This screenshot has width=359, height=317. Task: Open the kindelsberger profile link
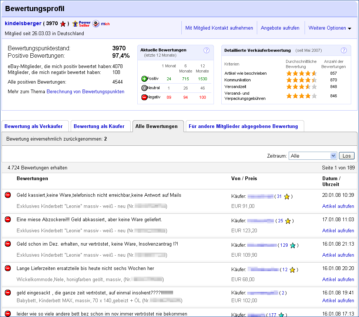[23, 23]
